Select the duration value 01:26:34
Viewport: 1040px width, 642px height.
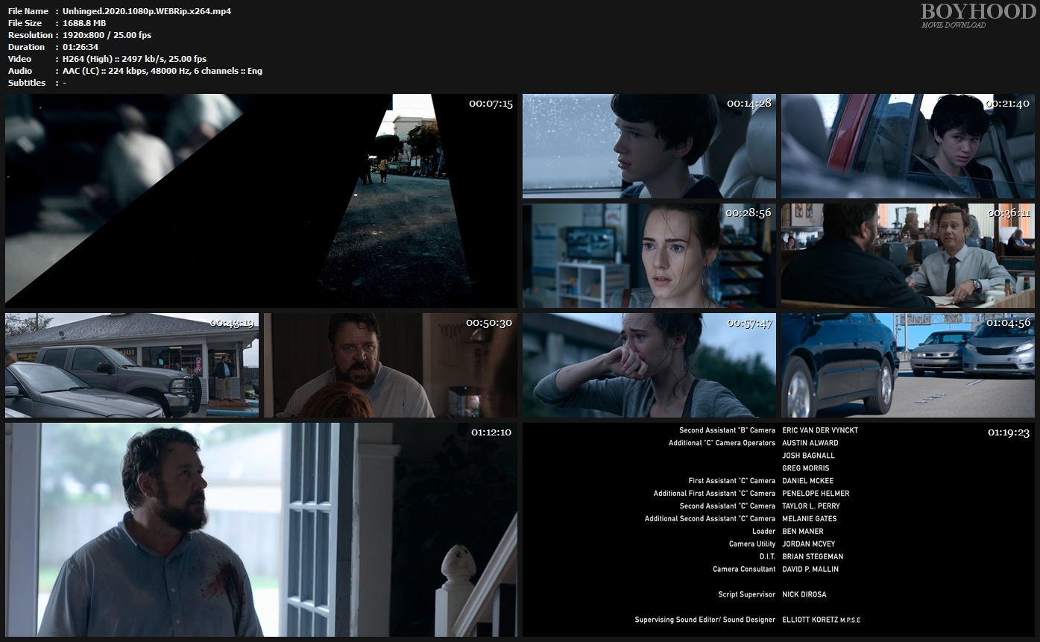point(81,47)
